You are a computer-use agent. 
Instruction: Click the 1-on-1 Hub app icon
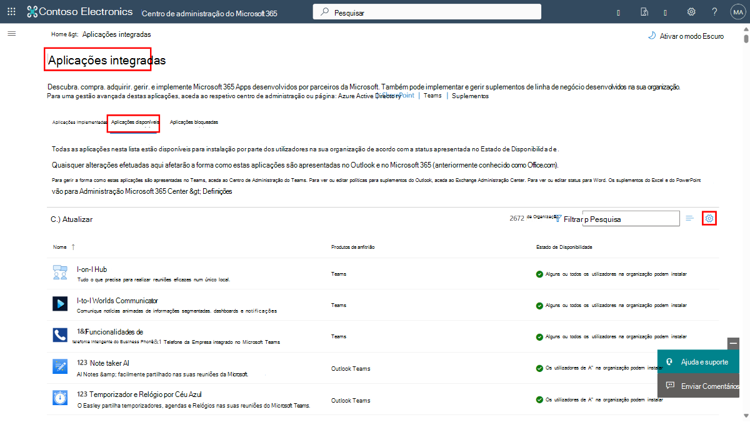60,273
